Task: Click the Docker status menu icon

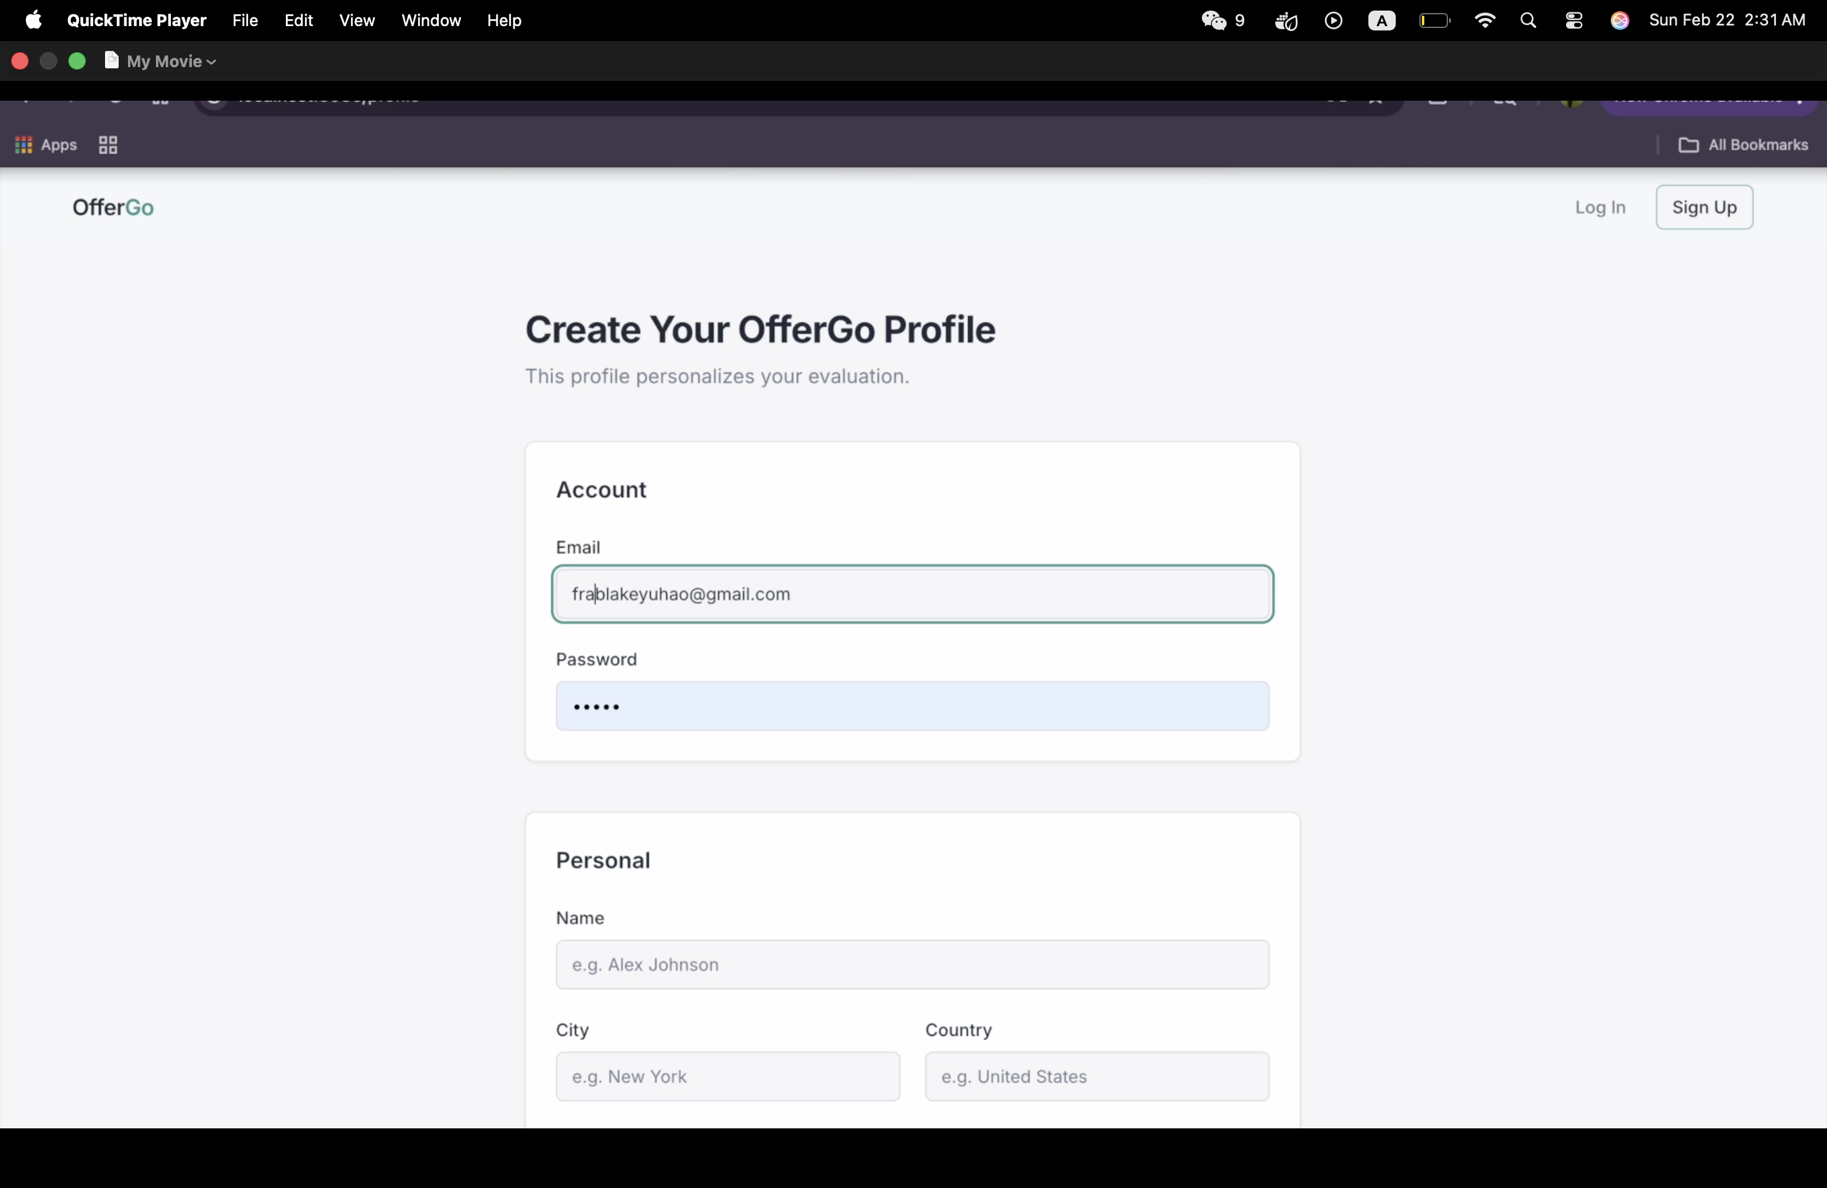Action: click(x=1286, y=21)
